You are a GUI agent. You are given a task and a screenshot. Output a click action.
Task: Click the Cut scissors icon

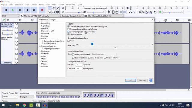coord(109,12)
